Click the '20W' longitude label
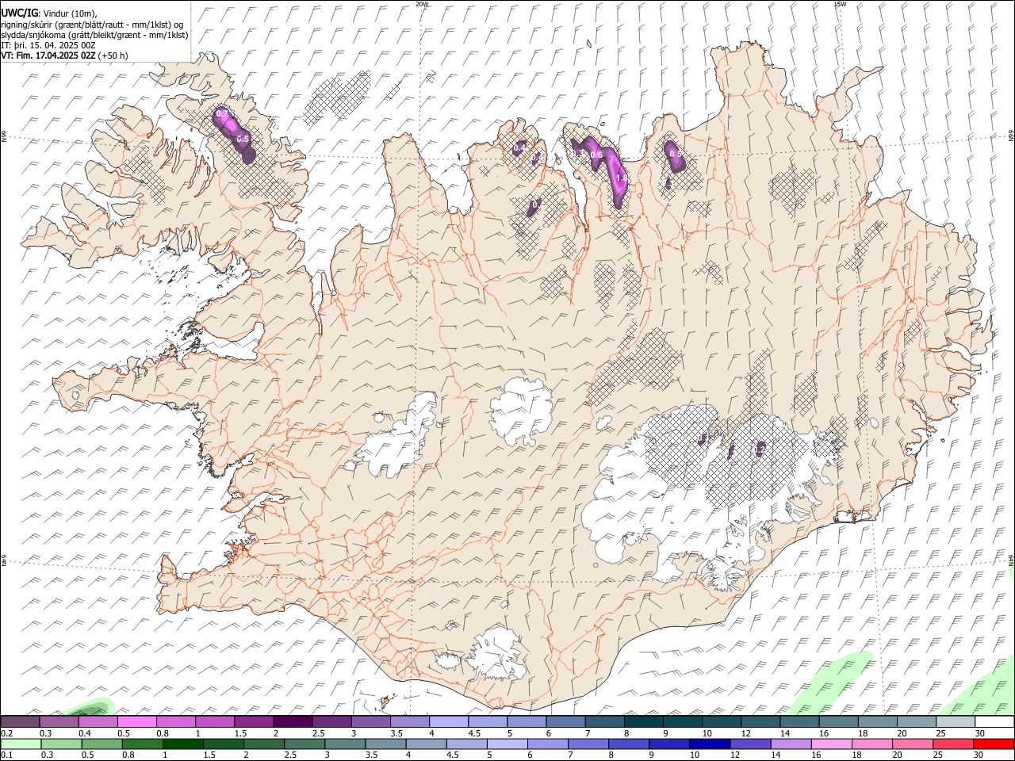1015x761 pixels. tap(422, 4)
